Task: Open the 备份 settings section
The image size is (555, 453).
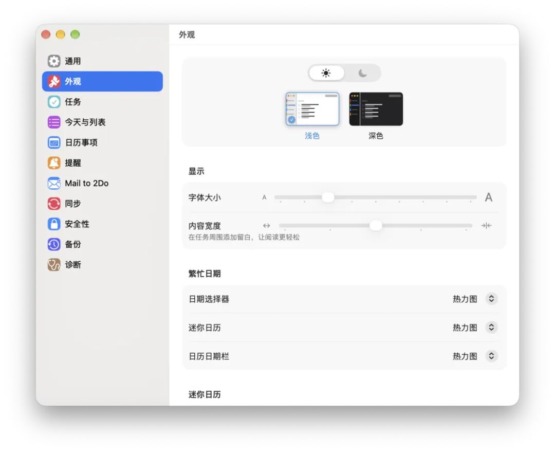Action: [102, 244]
